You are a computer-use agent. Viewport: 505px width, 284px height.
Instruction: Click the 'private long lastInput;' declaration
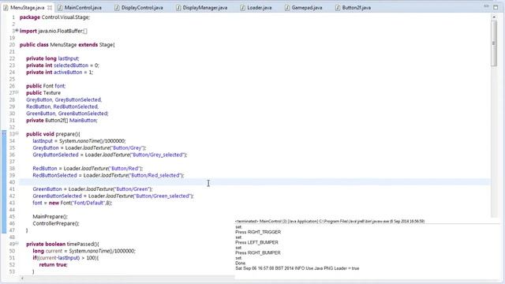click(x=53, y=58)
